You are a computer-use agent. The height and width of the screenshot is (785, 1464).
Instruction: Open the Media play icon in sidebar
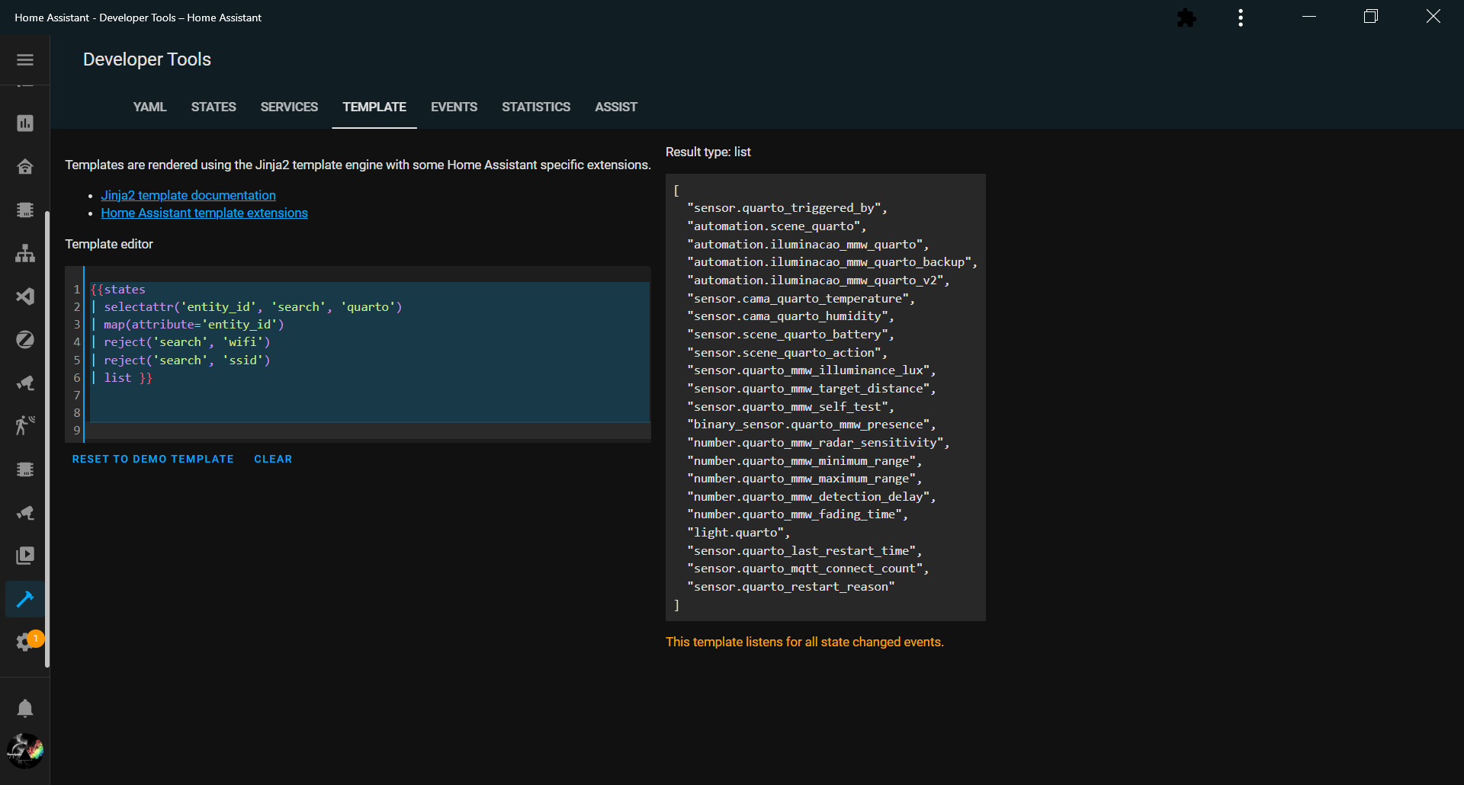(x=25, y=556)
